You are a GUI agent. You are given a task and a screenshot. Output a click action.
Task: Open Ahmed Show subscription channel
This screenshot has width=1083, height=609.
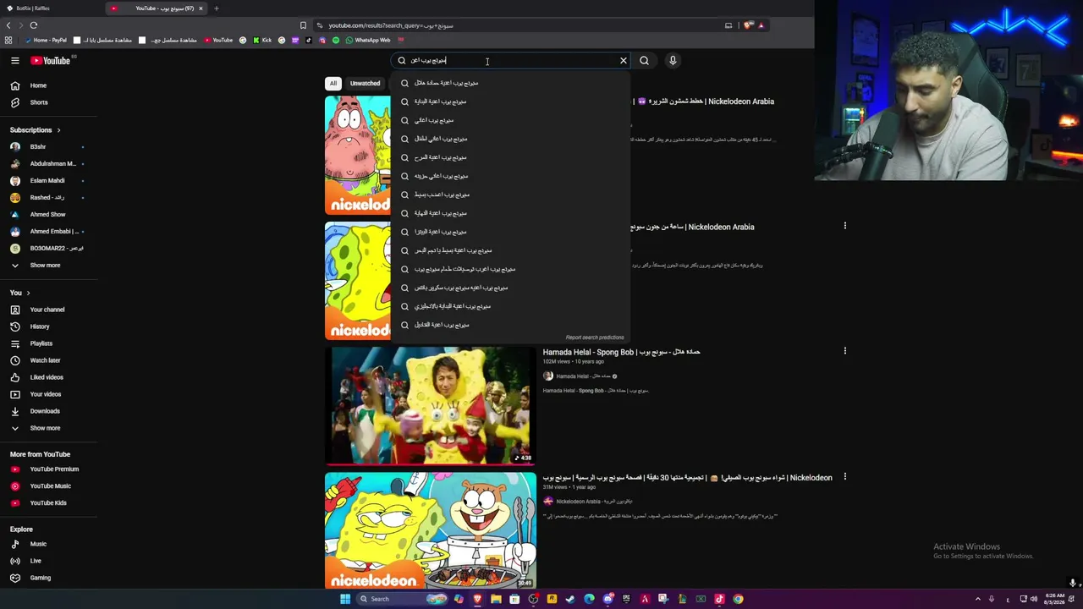point(47,215)
